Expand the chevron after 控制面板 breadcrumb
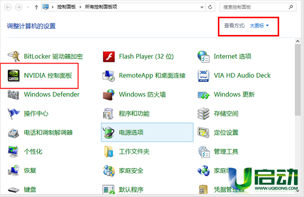 [80, 7]
